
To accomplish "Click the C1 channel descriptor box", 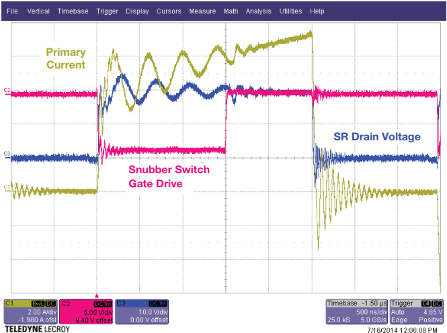I will tap(30, 310).
